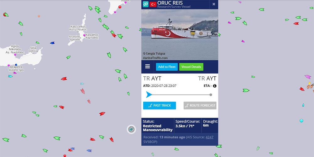This screenshot has height=157, width=314.
Task: Show the vessel's PAST TRACK
Action: [x=160, y=106]
